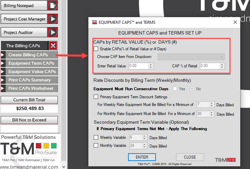The image size is (250, 169).
Task: Increase monthly minimum days billed spinner
Action: click(x=212, y=112)
